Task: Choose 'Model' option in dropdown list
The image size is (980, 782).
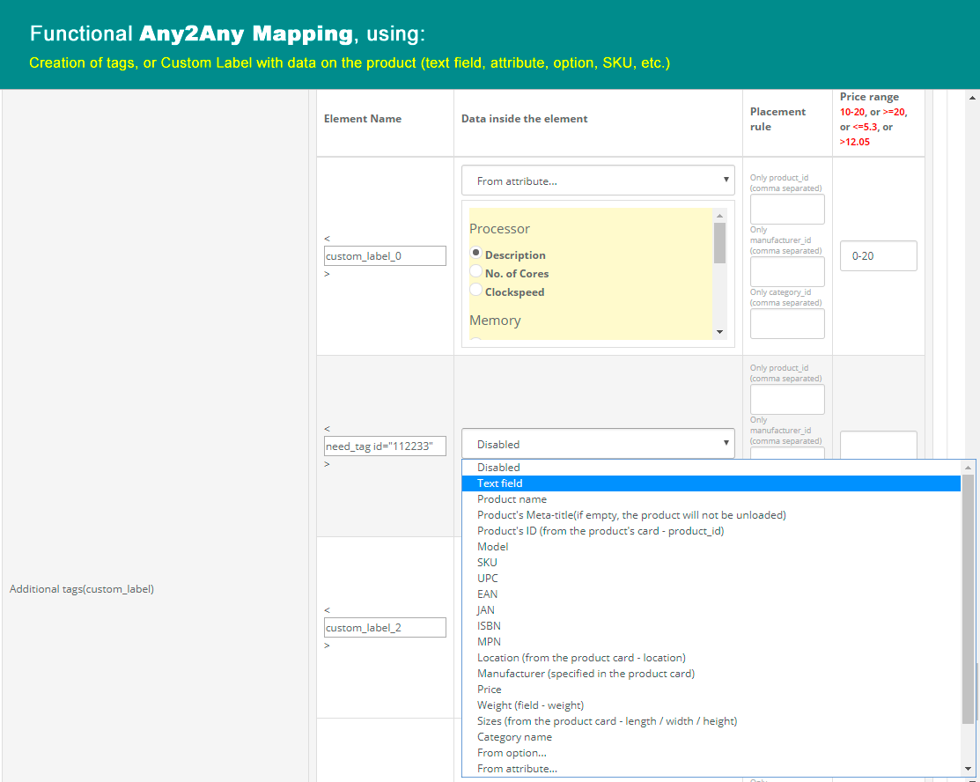Action: pos(711,546)
